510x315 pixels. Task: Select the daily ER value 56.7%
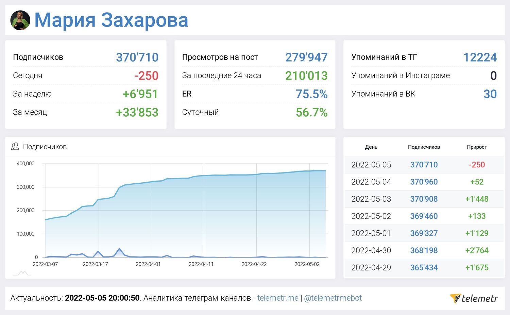(x=311, y=112)
